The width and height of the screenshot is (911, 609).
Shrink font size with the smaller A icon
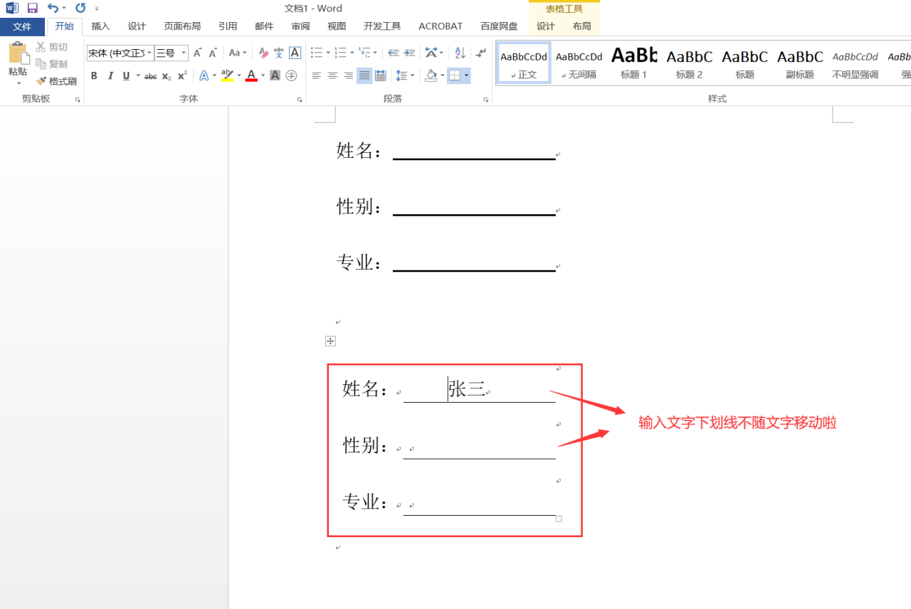[x=213, y=53]
